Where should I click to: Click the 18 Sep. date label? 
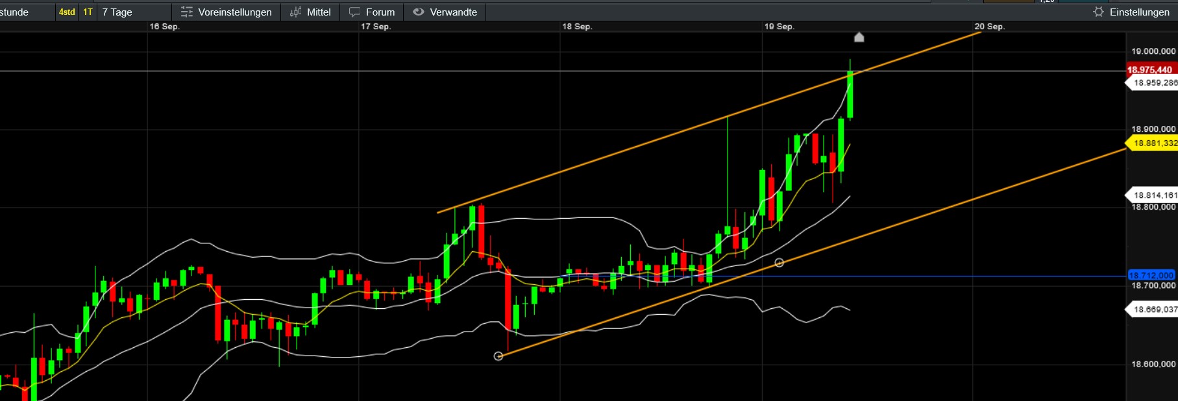(x=577, y=27)
